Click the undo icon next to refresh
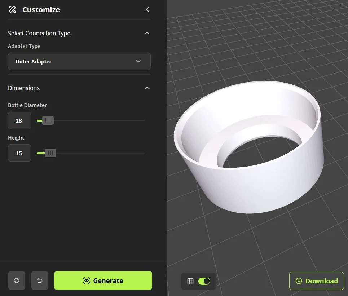The width and height of the screenshot is (348, 296). coord(40,280)
